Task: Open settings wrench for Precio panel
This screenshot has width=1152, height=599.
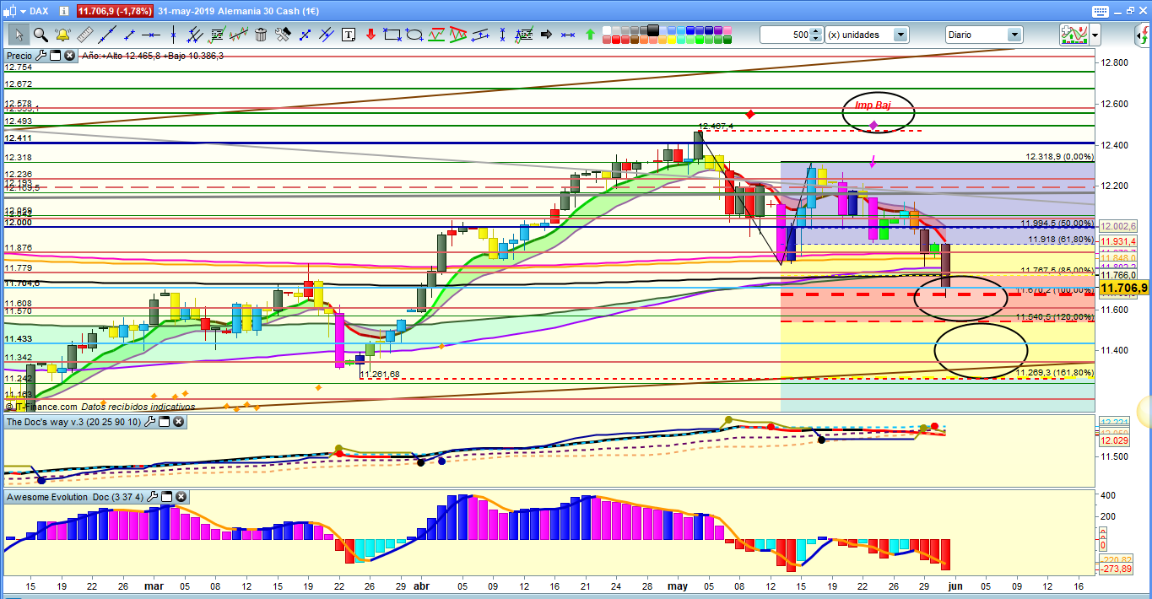Action: point(41,56)
